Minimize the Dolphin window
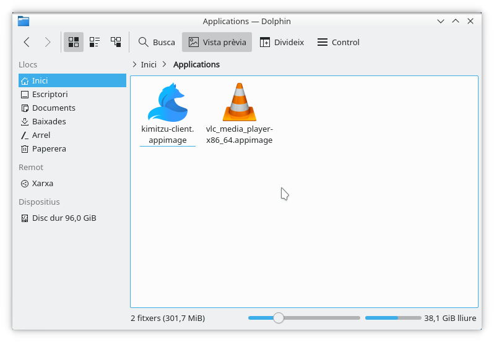Viewport: 494px width, 342px height. (x=441, y=21)
